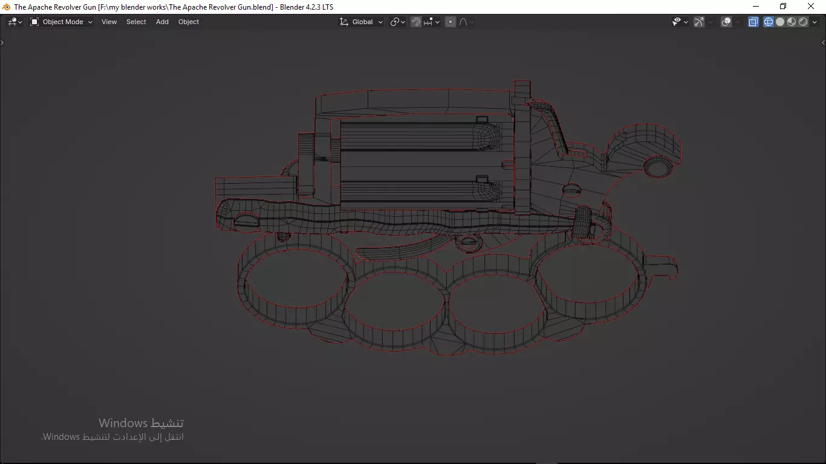Open the Global transform orientation dropdown
This screenshot has width=826, height=464.
click(361, 22)
